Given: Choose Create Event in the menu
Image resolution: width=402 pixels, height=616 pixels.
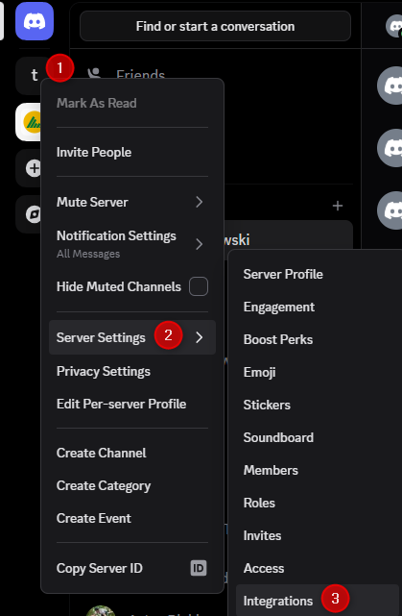Looking at the screenshot, I should (132, 518).
